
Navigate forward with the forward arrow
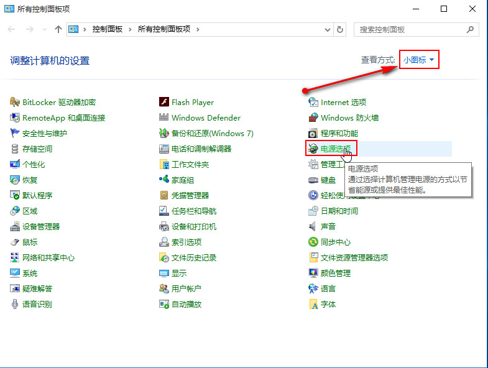coord(30,29)
